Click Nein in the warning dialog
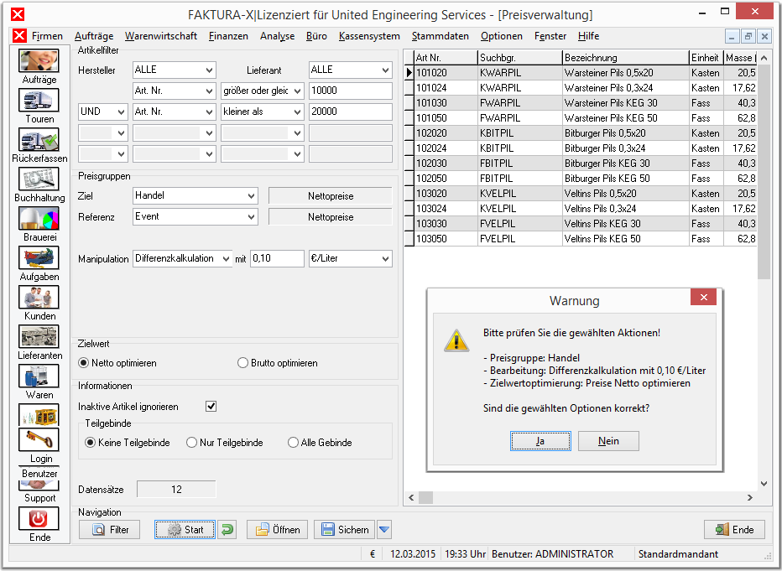The height and width of the screenshot is (571, 782). tap(608, 441)
